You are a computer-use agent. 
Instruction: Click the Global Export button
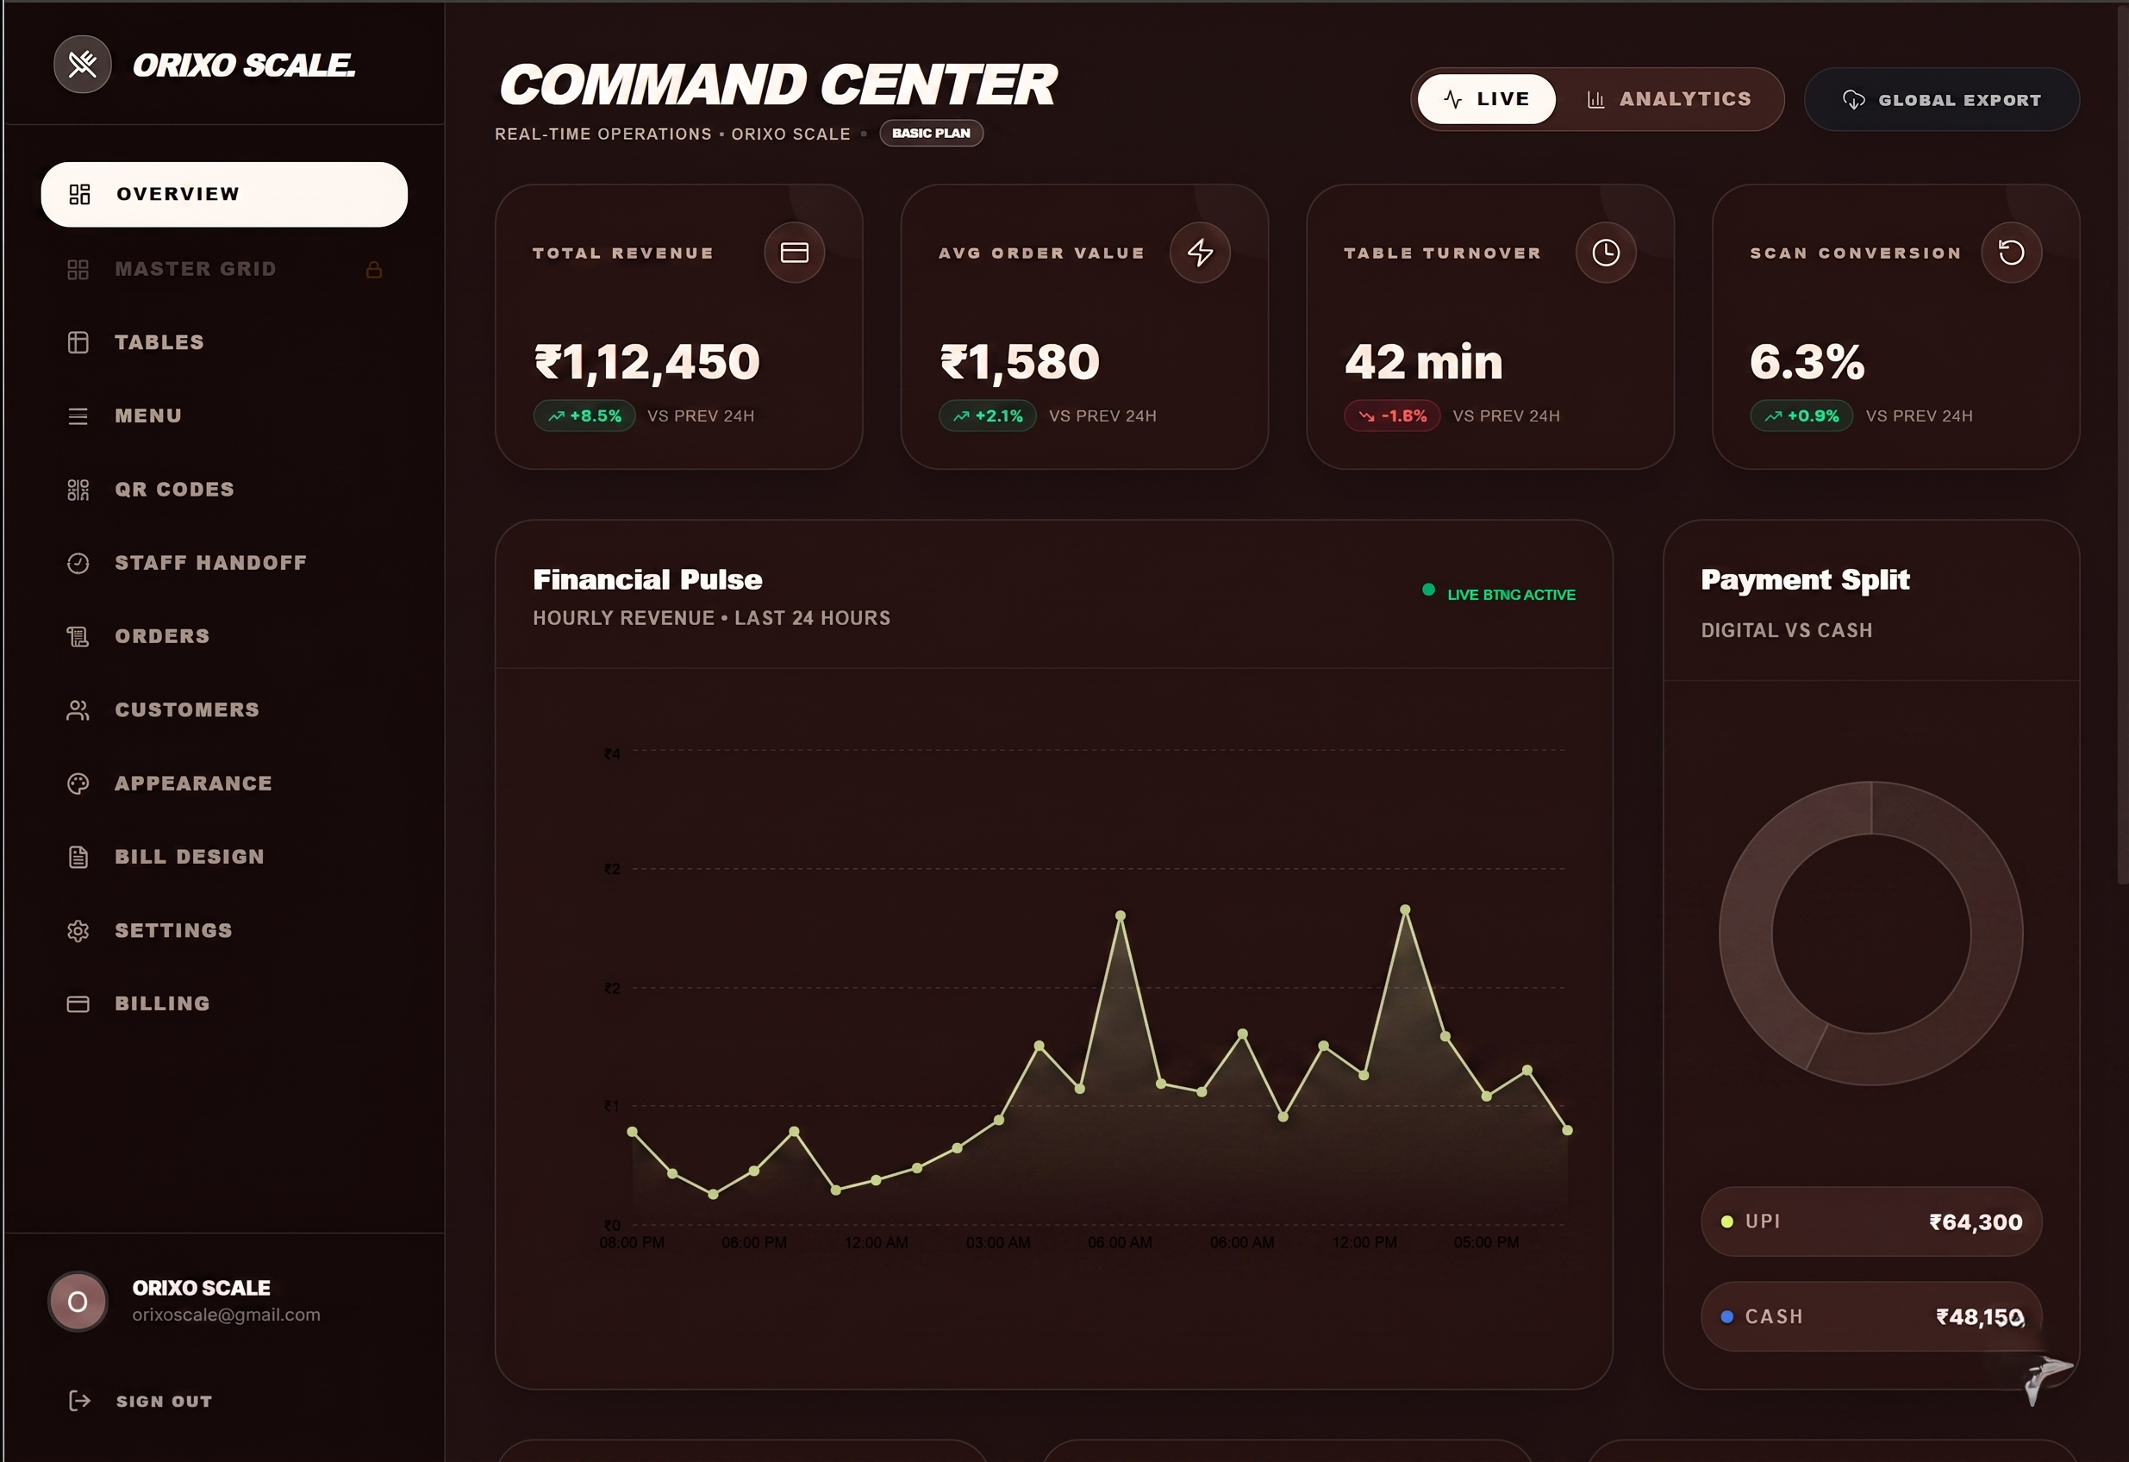pos(1941,100)
